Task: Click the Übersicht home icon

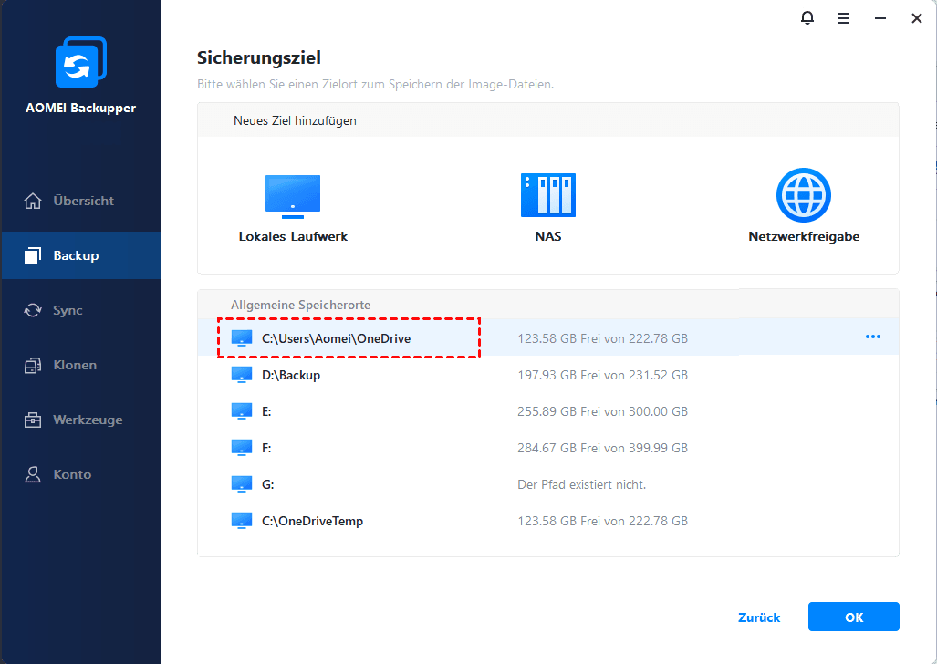Action: 33,201
